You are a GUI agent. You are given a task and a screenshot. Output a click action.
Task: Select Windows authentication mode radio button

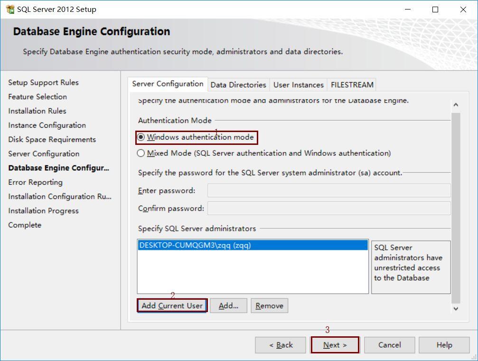141,138
